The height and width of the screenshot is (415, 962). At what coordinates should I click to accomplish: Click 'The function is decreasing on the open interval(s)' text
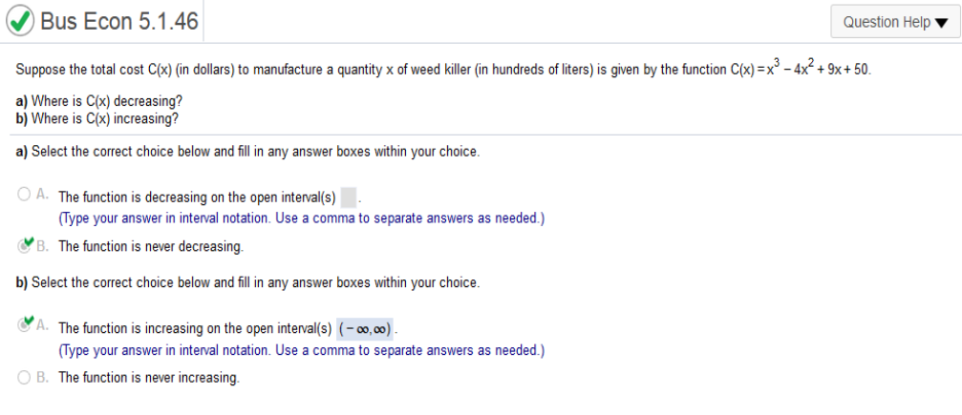(197, 197)
